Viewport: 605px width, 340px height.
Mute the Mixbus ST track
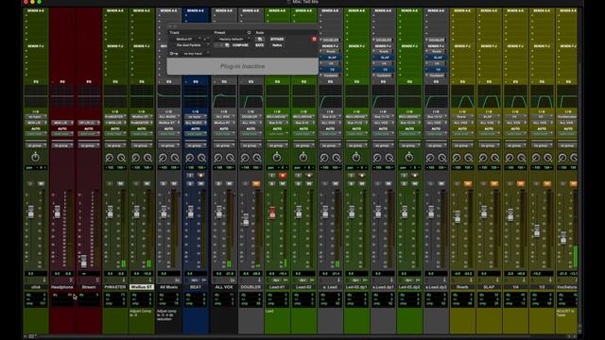click(x=147, y=184)
